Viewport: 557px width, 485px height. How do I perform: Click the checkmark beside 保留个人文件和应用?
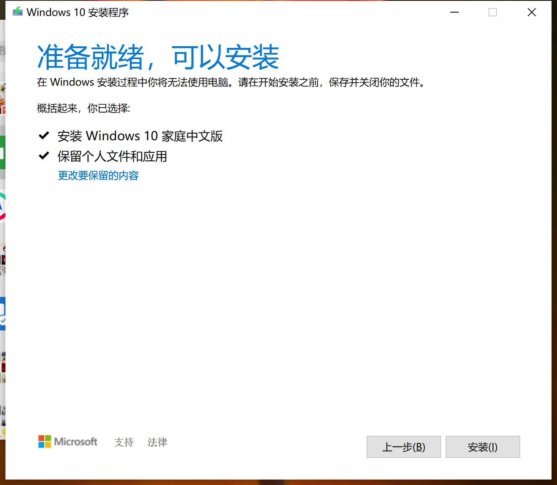(x=44, y=155)
